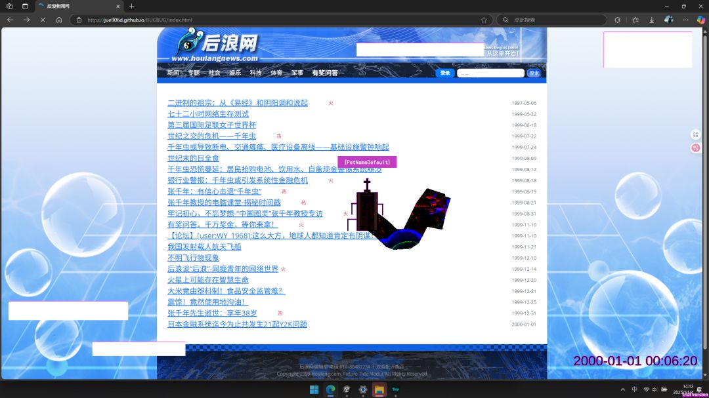Open the Windows Start menu
This screenshot has width=709, height=398.
314,389
